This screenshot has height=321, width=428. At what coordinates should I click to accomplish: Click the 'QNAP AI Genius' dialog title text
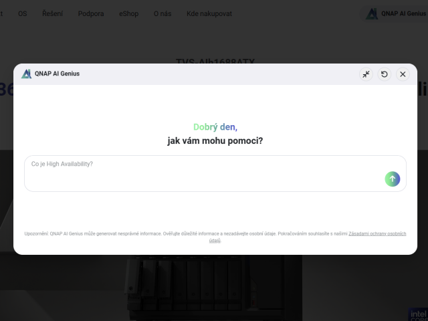(x=57, y=74)
